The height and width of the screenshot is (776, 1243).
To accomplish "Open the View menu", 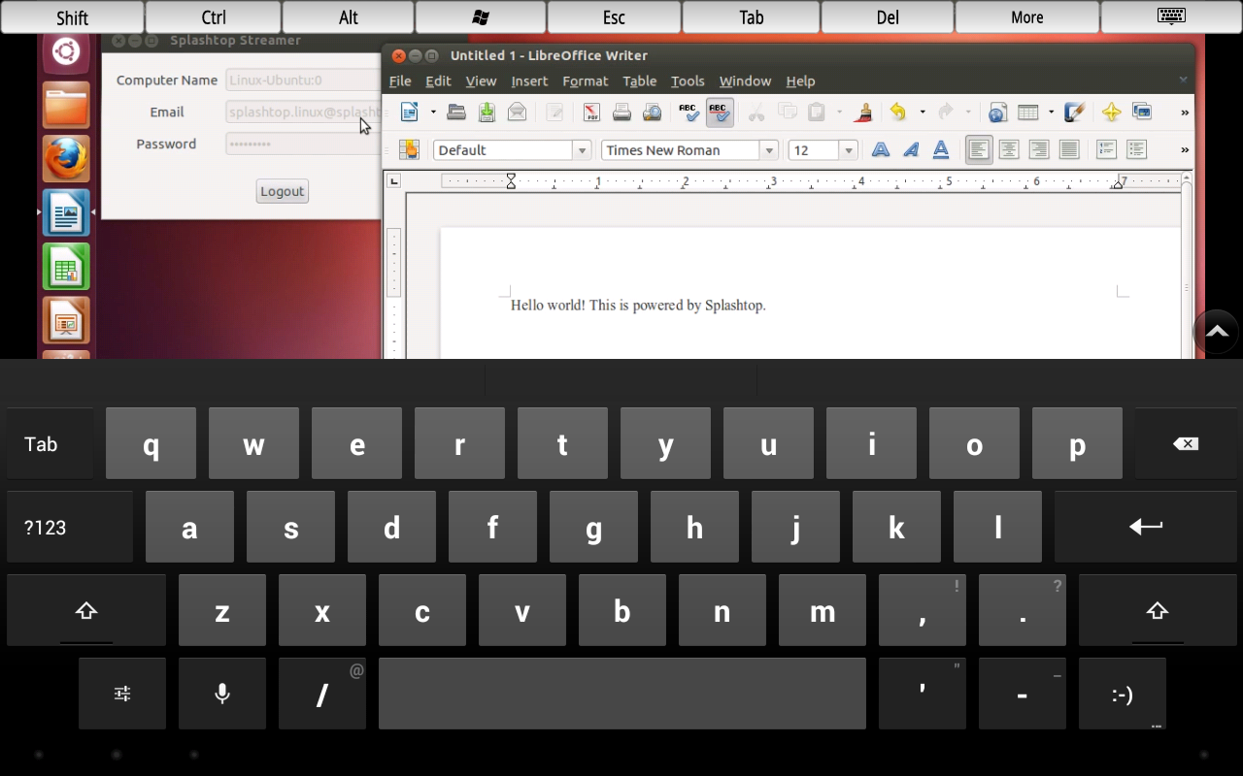I will pos(481,81).
